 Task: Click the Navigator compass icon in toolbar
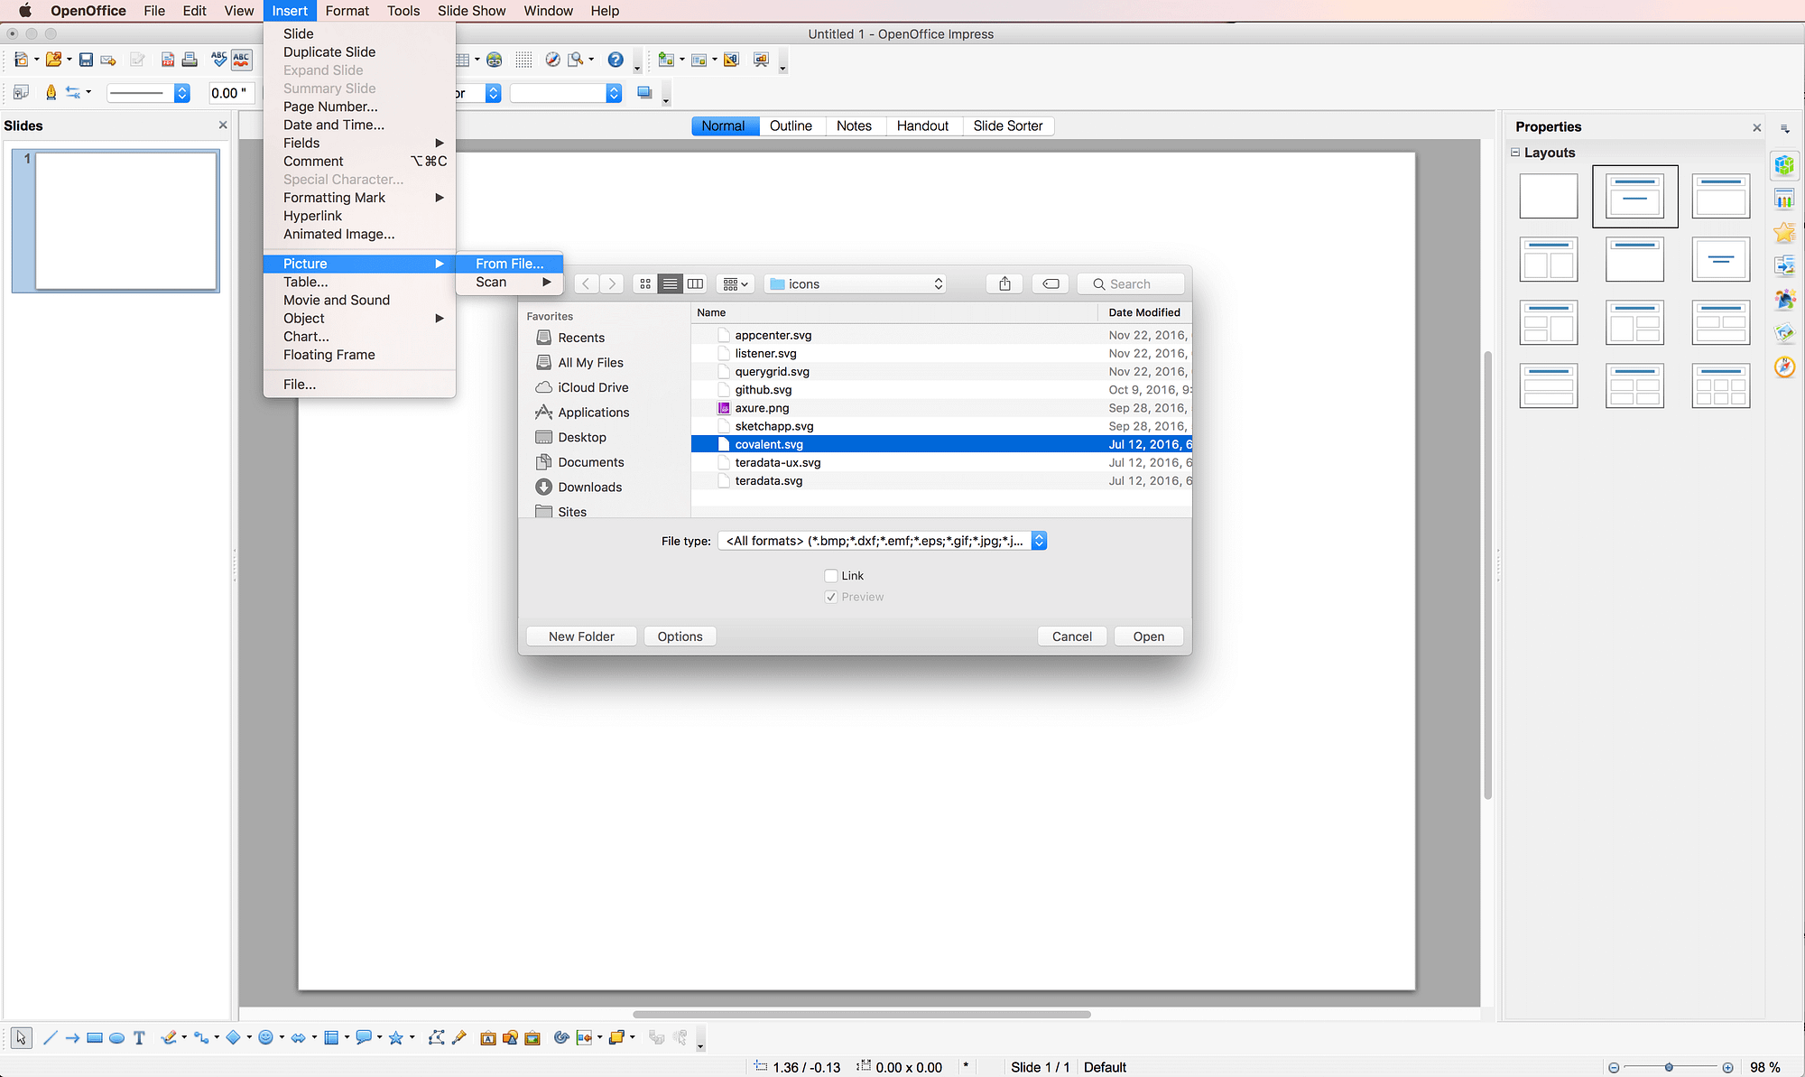[x=552, y=60]
